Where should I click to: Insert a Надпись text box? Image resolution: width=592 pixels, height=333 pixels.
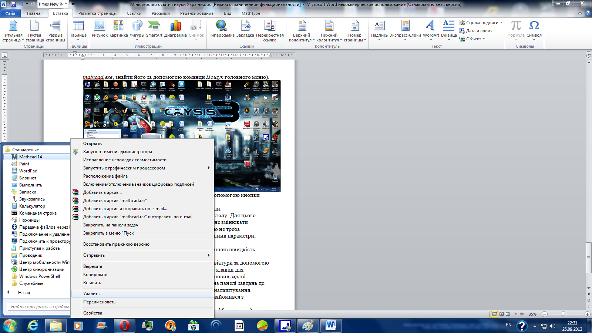(x=379, y=30)
